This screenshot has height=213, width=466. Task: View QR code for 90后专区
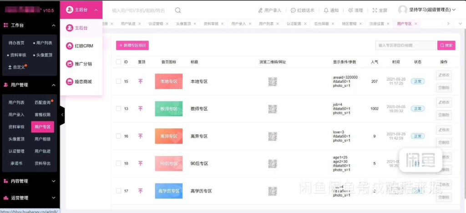pos(273,164)
